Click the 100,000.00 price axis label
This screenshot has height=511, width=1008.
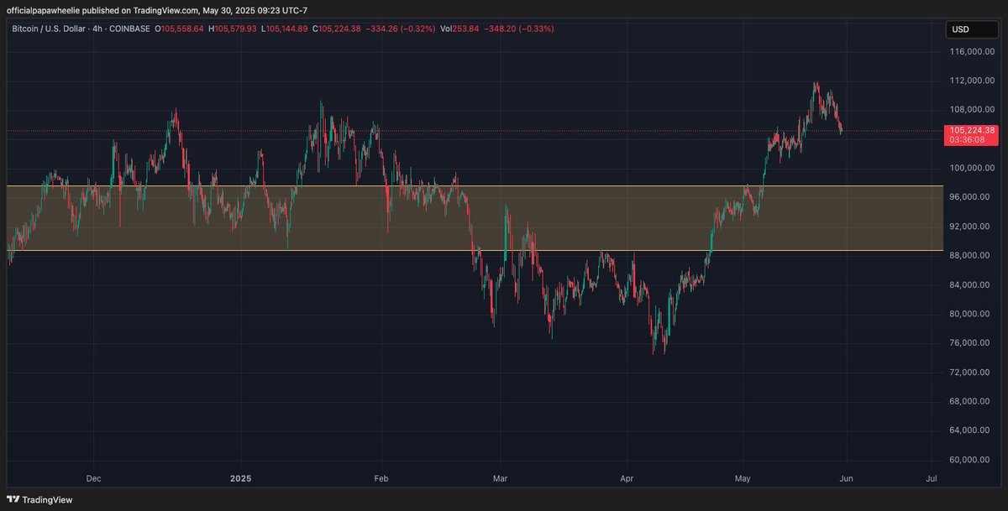point(972,168)
